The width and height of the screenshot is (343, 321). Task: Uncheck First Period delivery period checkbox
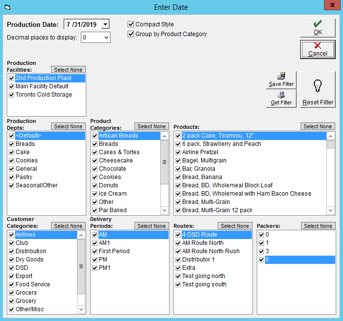(x=95, y=251)
